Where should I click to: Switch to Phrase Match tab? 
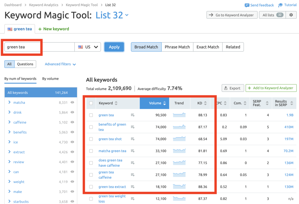(177, 47)
